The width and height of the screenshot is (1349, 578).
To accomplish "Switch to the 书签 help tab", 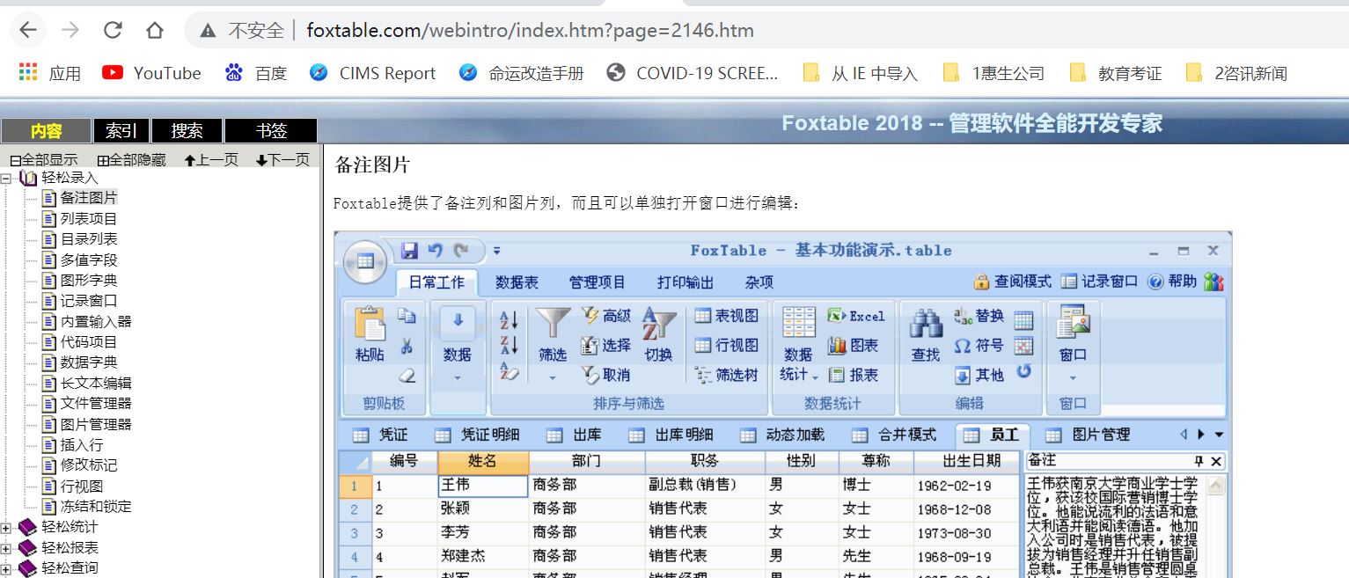I will tap(271, 131).
